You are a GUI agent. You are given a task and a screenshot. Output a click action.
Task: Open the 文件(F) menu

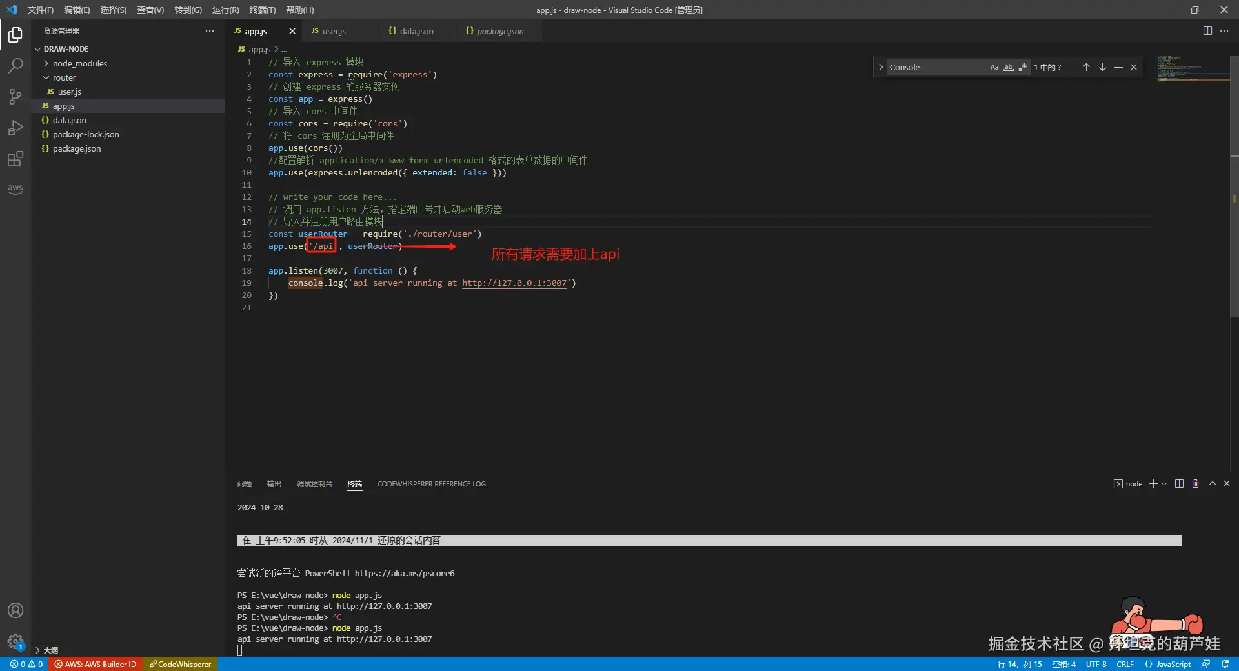[x=41, y=10]
